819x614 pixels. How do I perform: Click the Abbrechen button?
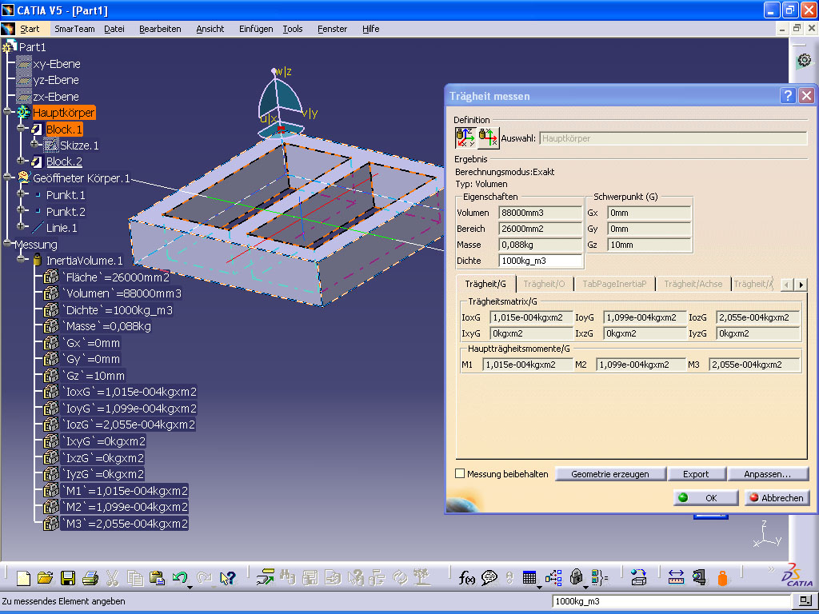pyautogui.click(x=777, y=497)
